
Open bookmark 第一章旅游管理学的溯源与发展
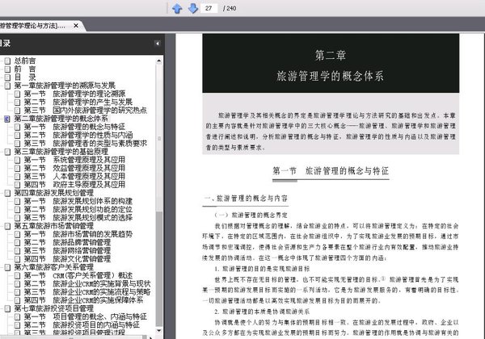tap(65, 86)
